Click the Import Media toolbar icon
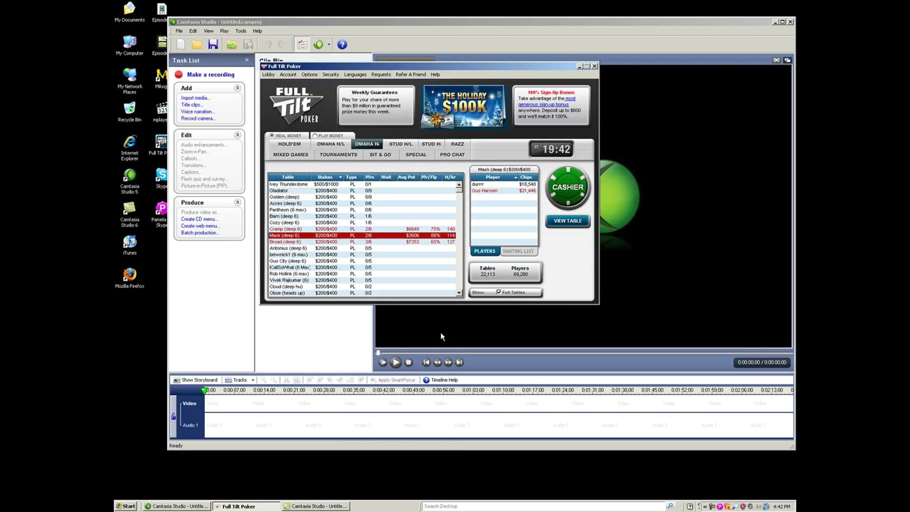The width and height of the screenshot is (910, 512). pos(232,44)
